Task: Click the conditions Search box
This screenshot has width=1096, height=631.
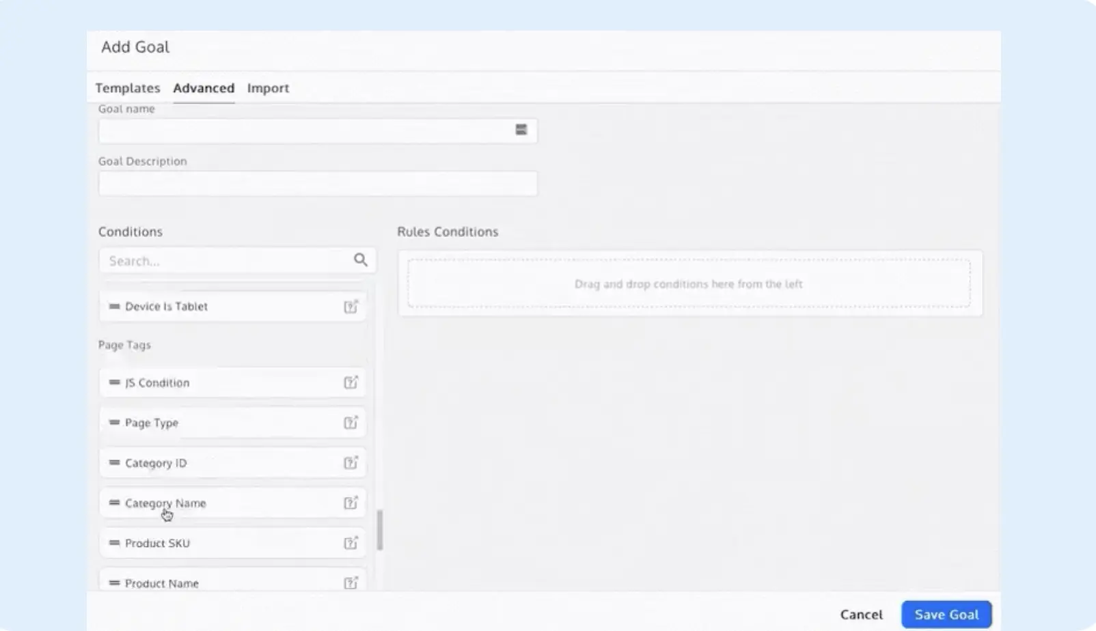Action: coord(238,260)
